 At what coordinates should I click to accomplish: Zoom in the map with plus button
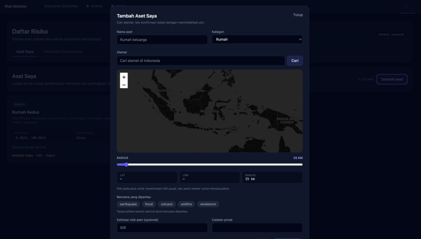(124, 77)
